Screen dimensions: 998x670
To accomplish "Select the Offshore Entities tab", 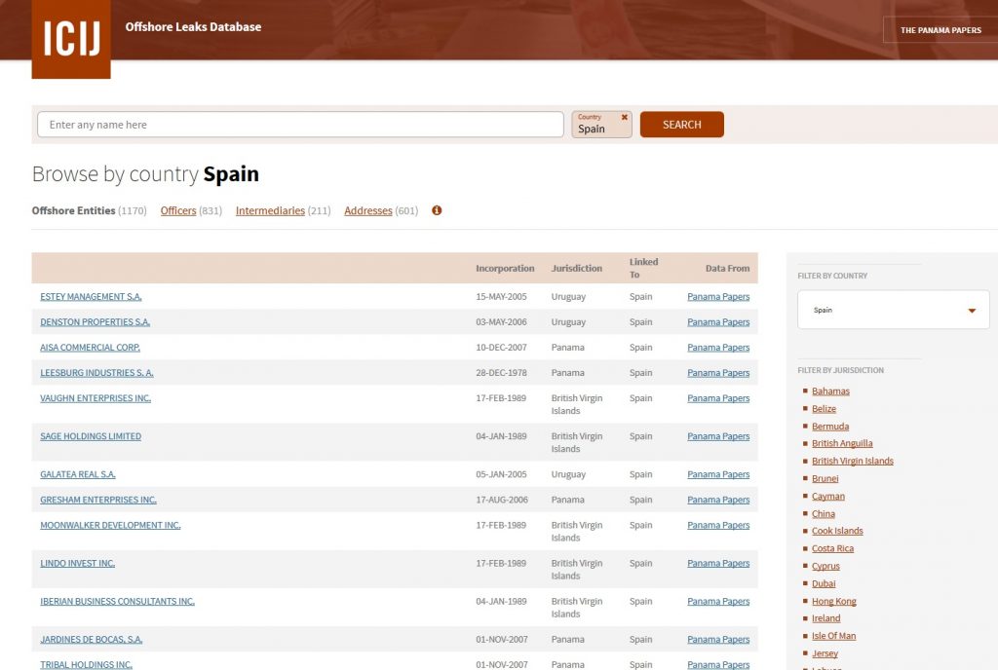I will (x=74, y=210).
